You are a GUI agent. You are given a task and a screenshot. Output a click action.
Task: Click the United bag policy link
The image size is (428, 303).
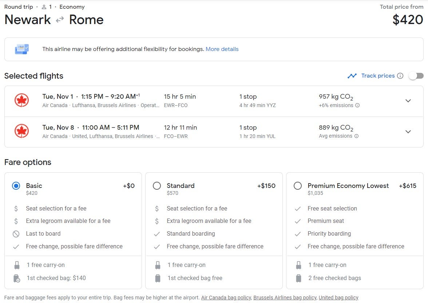tap(338, 298)
